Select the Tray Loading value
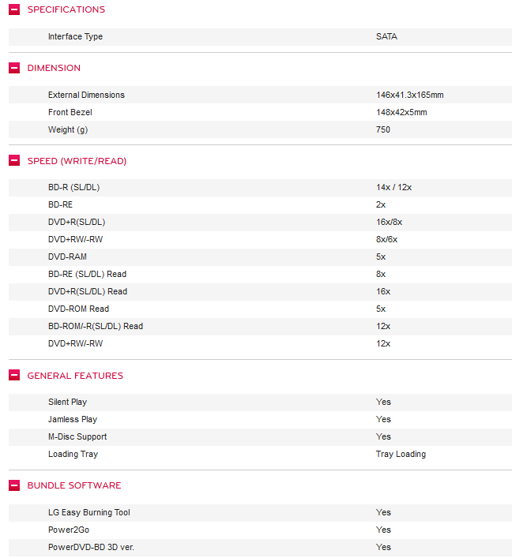512x558 pixels. click(x=401, y=455)
